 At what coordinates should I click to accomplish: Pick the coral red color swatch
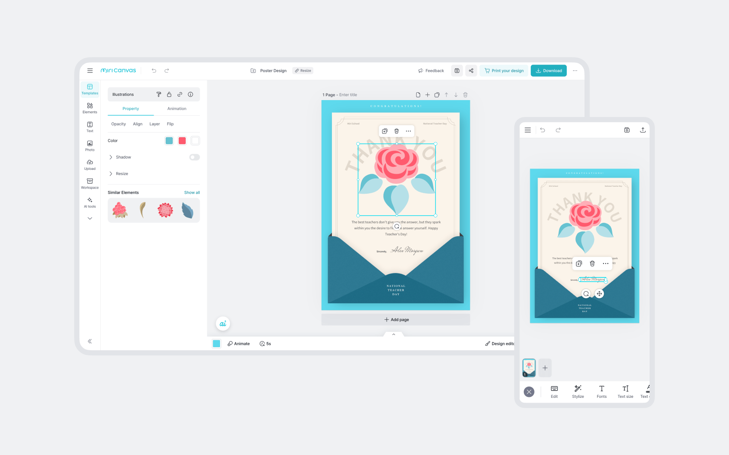[182, 141]
